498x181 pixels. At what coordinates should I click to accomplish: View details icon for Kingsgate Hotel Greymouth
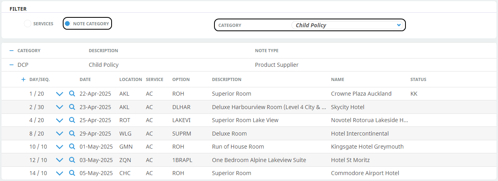(x=72, y=147)
